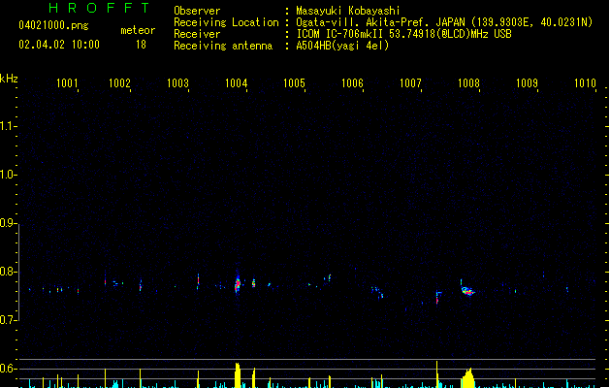This screenshot has height=388, width=610.
Task: Click the 1001 time axis marker
Action: tap(67, 82)
